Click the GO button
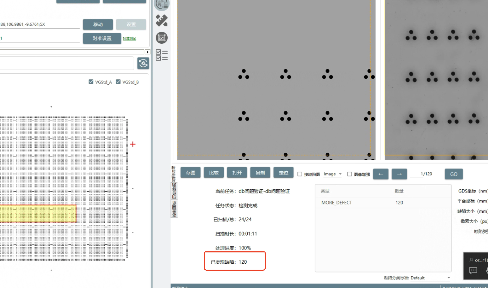Image resolution: width=488 pixels, height=288 pixels. 454,174
